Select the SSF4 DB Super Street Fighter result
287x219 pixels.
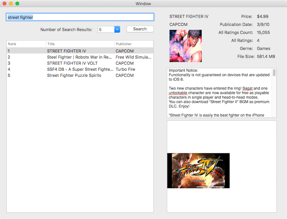tap(80, 69)
